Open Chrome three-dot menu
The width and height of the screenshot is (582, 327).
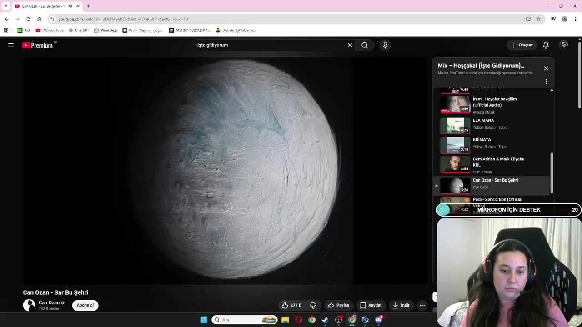pos(575,19)
